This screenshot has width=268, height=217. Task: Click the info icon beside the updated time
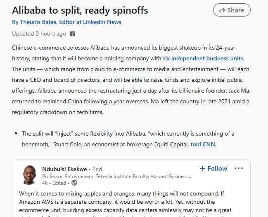click(x=73, y=34)
